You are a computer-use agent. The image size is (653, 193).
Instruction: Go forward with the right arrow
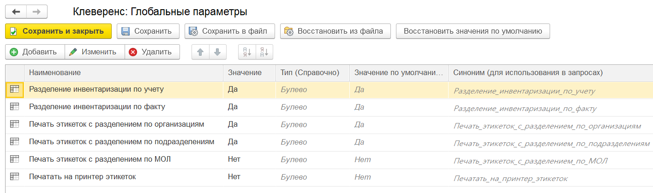tap(37, 12)
